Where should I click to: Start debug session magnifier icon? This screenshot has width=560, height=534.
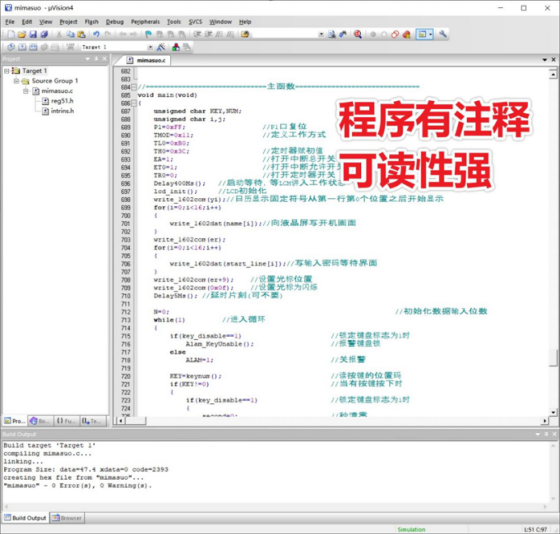coord(358,34)
